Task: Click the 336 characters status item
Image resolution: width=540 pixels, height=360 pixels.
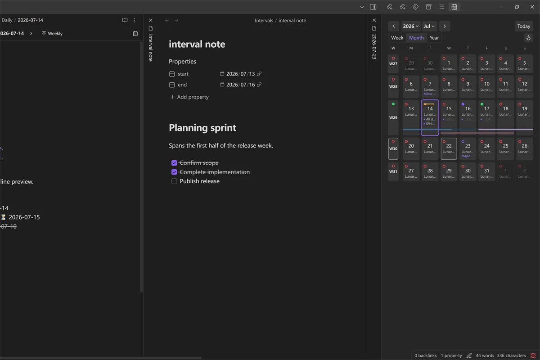Action: (512, 355)
